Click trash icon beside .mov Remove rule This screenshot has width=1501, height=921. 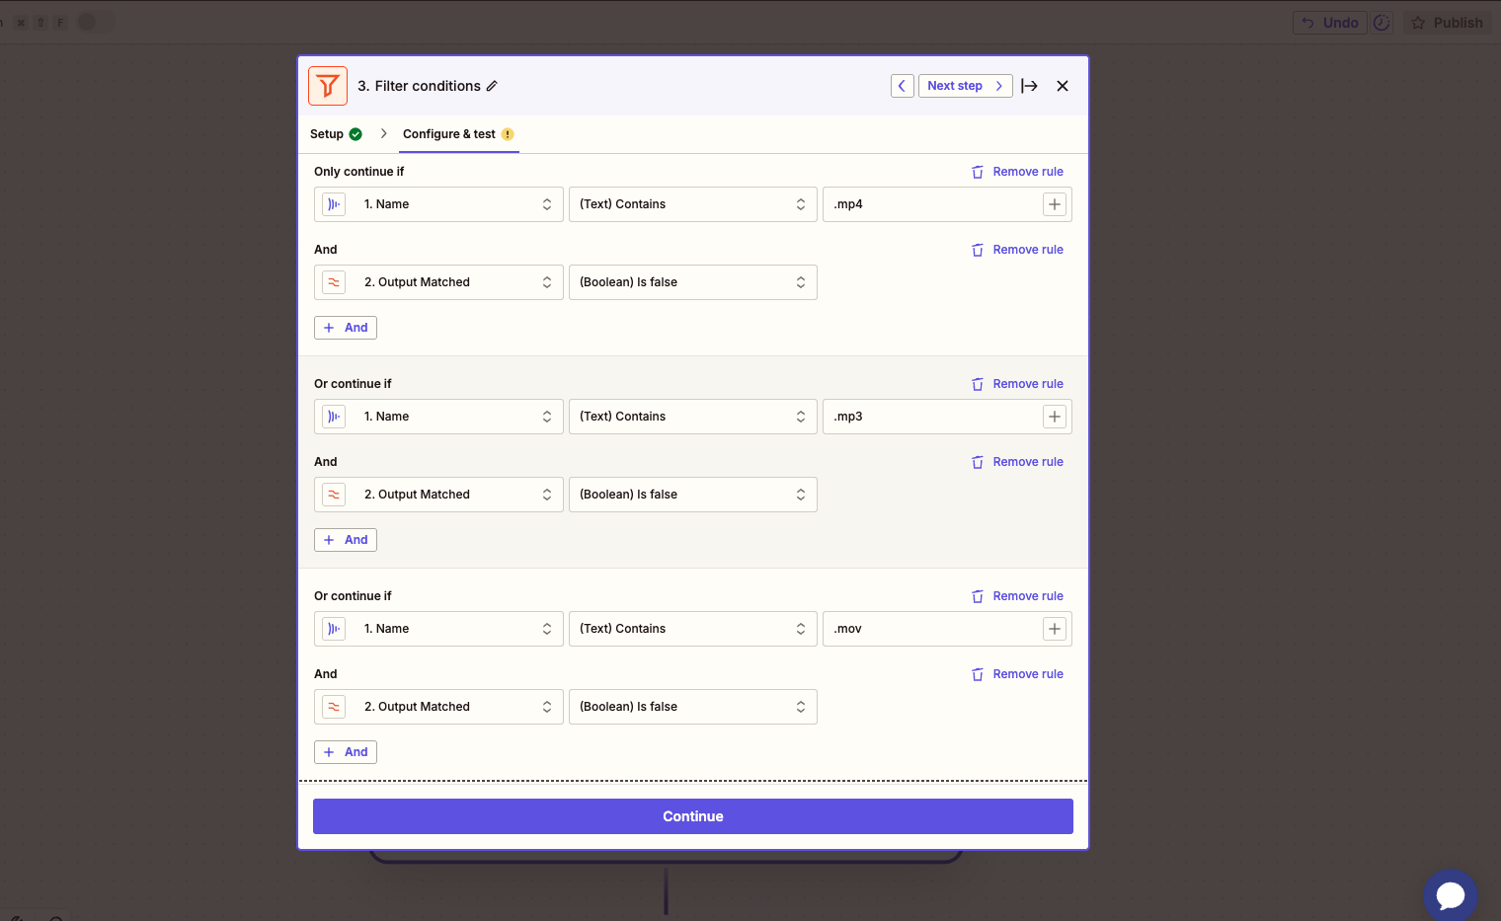(x=978, y=596)
